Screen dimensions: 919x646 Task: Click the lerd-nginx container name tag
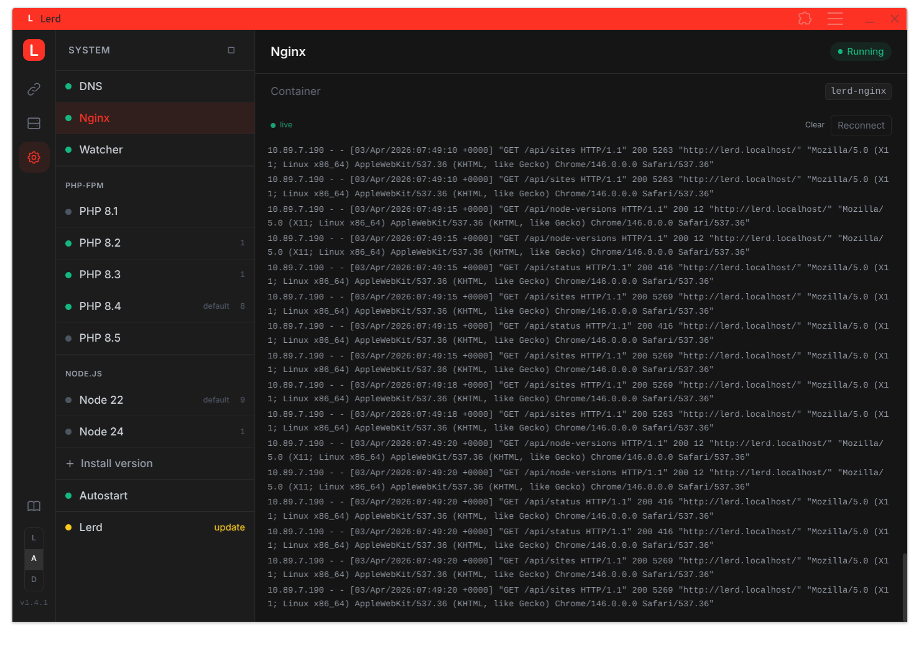pyautogui.click(x=858, y=91)
